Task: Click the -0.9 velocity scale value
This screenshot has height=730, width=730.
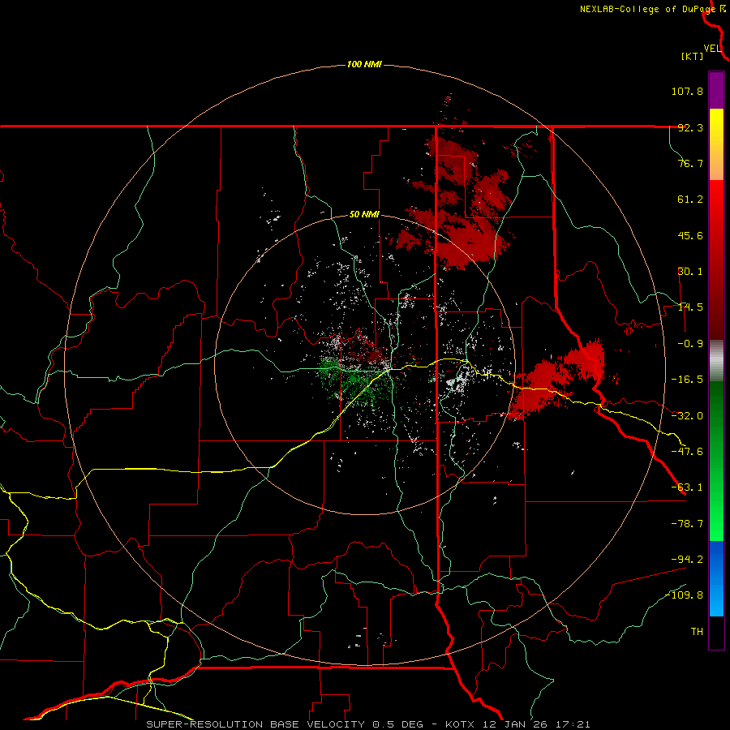Action: pos(690,344)
